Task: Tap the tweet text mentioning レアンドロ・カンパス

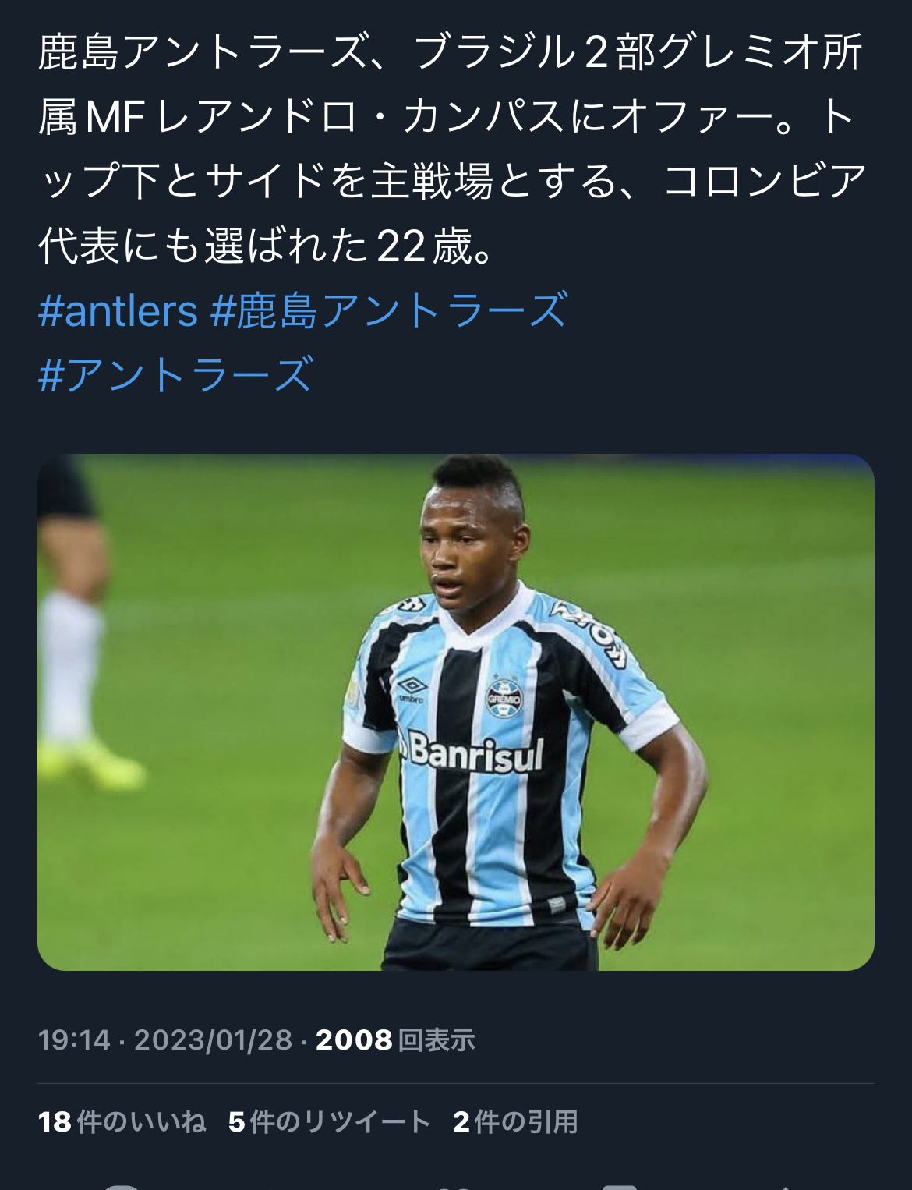Action: (452, 149)
